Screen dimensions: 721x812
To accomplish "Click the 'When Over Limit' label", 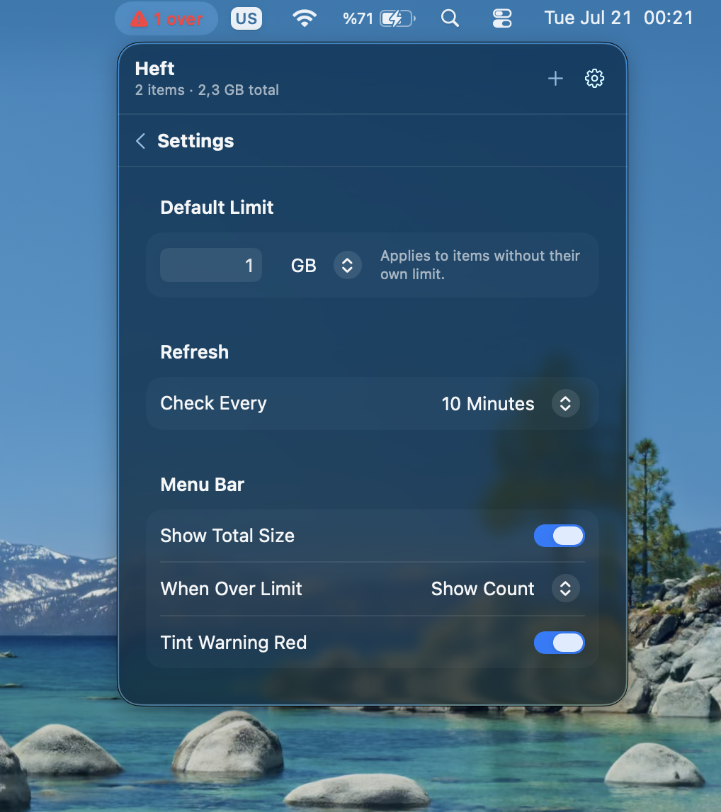I will pyautogui.click(x=231, y=589).
